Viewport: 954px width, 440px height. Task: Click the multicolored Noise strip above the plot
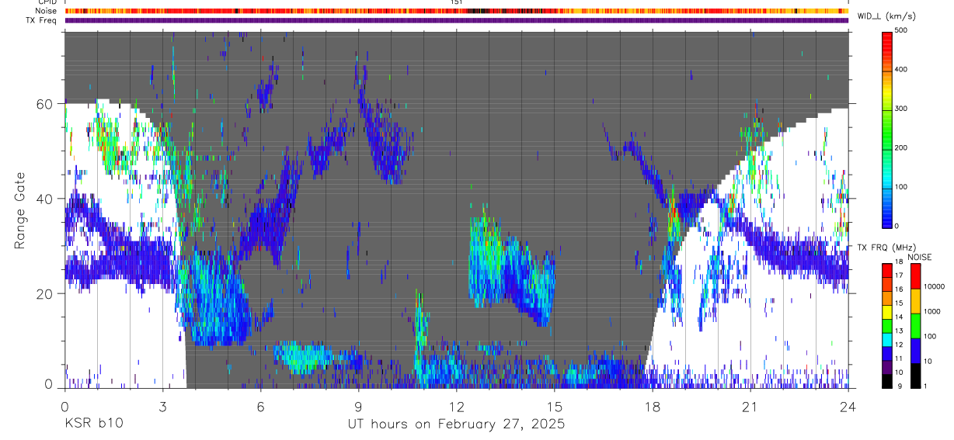(456, 11)
